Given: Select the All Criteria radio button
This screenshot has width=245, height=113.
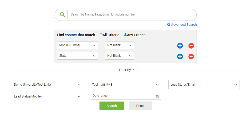Looking at the screenshot, I should coord(101,35).
